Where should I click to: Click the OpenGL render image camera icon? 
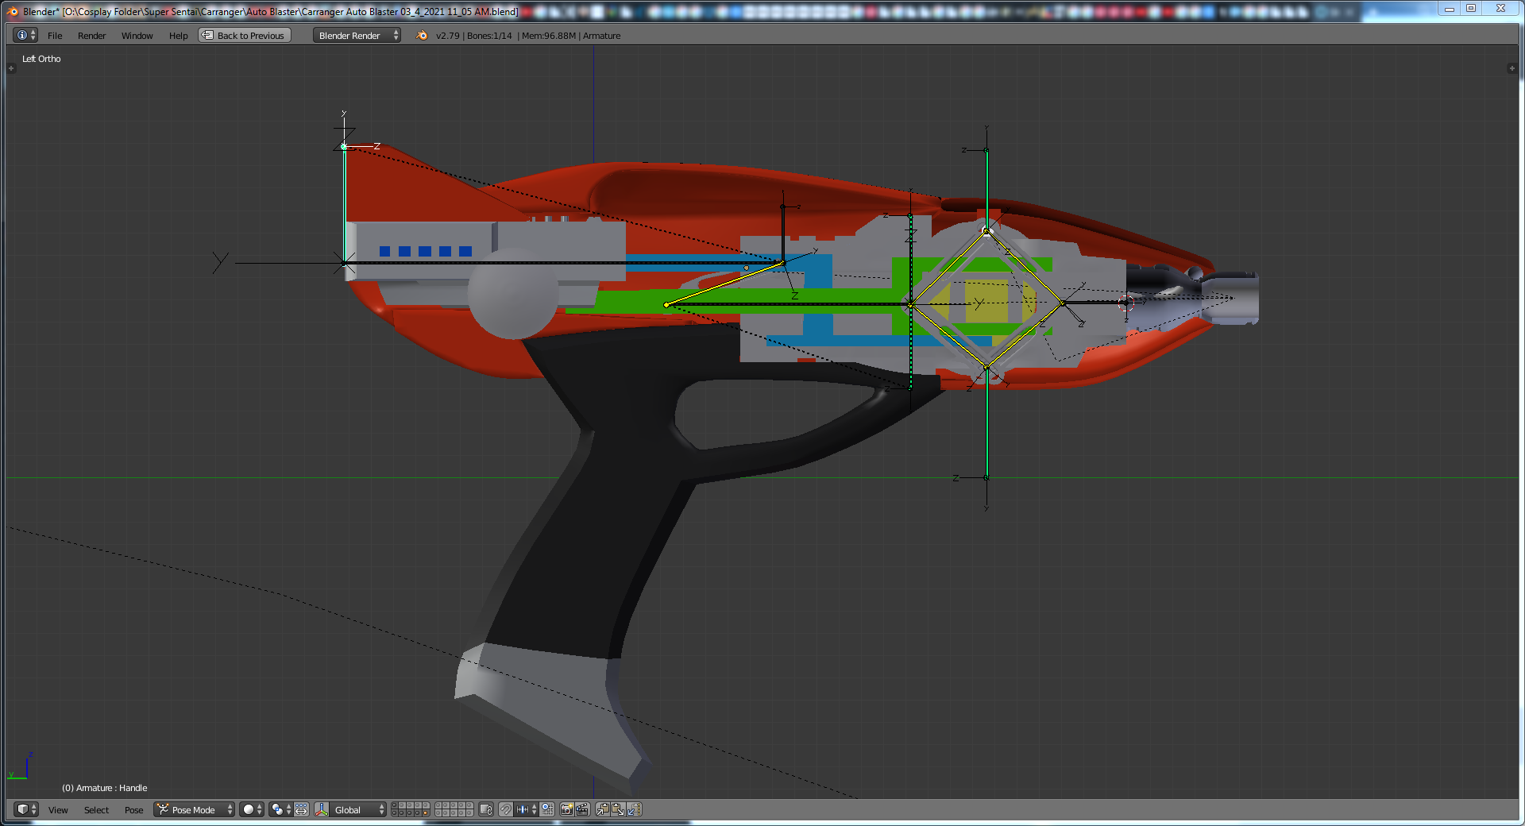click(x=567, y=809)
